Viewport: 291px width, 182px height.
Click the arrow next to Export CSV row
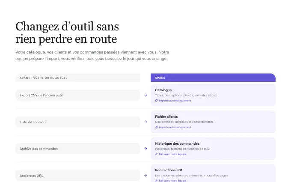[x=145, y=95]
